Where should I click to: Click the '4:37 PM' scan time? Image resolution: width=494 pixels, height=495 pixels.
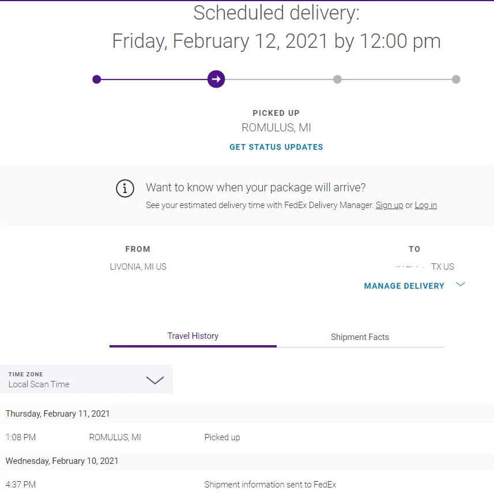(21, 485)
